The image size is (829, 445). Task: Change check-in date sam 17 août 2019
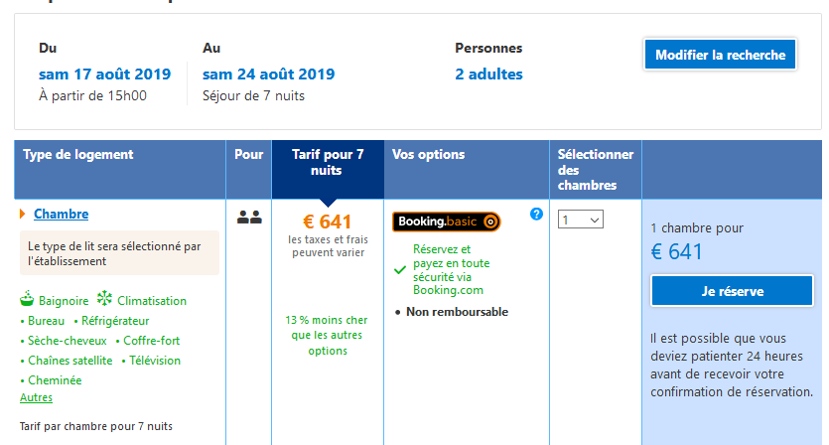[x=104, y=74]
